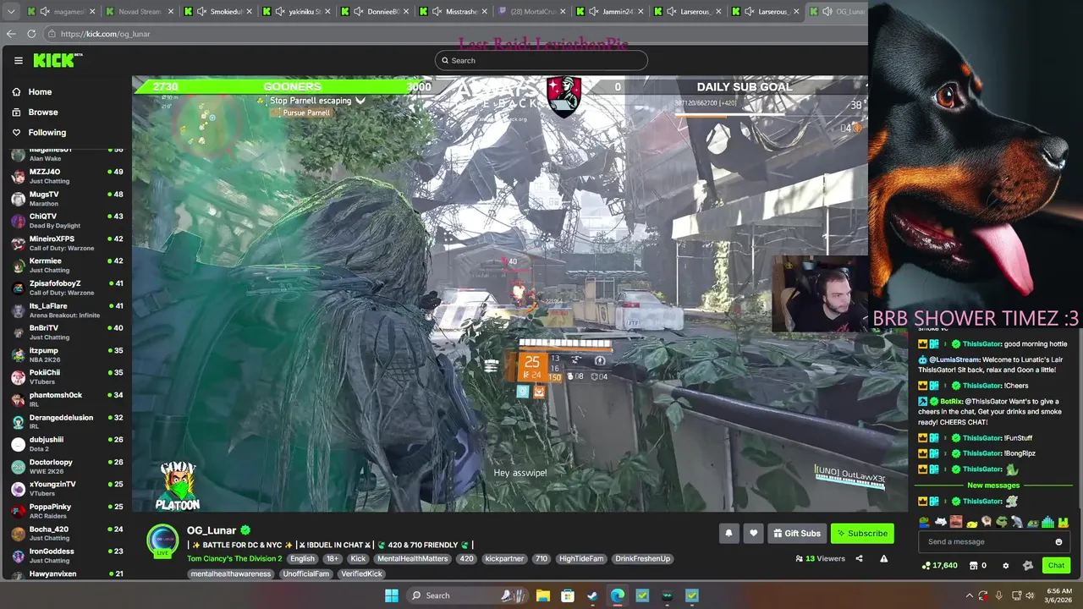The width and height of the screenshot is (1083, 609).
Task: Open Doctorloopy channel in sidebar
Action: (66, 466)
